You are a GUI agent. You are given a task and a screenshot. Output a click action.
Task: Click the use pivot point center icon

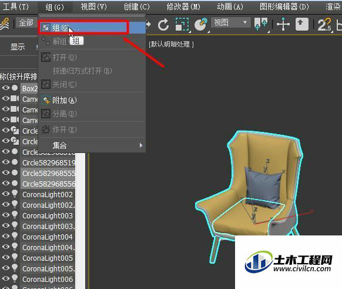(x=261, y=25)
